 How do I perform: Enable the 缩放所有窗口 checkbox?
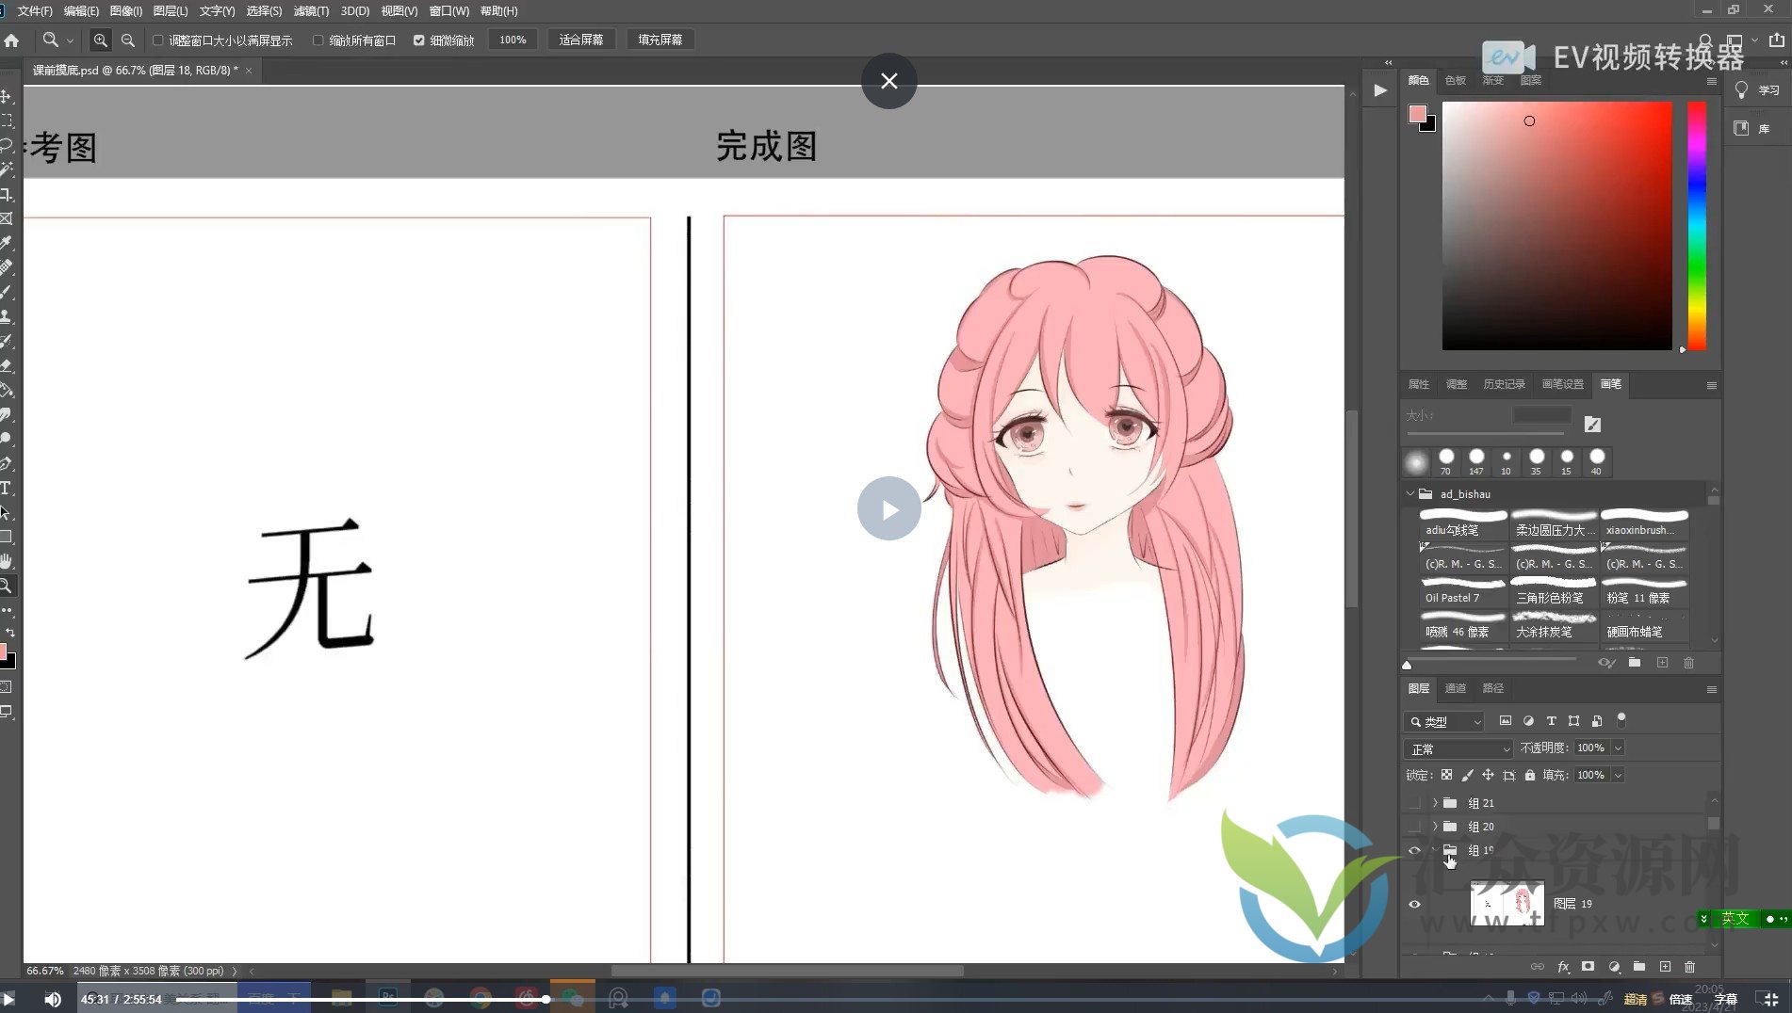pos(319,40)
